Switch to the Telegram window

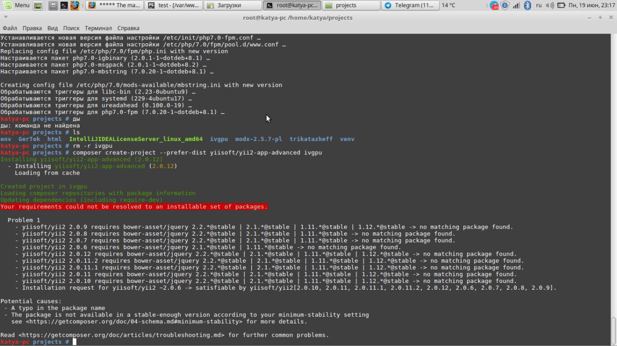click(410, 5)
